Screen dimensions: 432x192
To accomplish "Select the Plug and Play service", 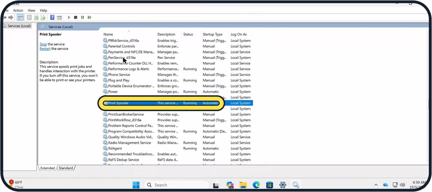I will pyautogui.click(x=177, y=80).
